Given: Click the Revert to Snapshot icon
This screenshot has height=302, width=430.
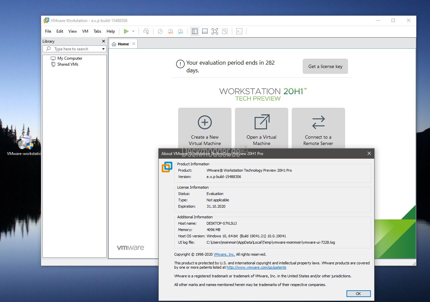Looking at the screenshot, I should click(170, 31).
